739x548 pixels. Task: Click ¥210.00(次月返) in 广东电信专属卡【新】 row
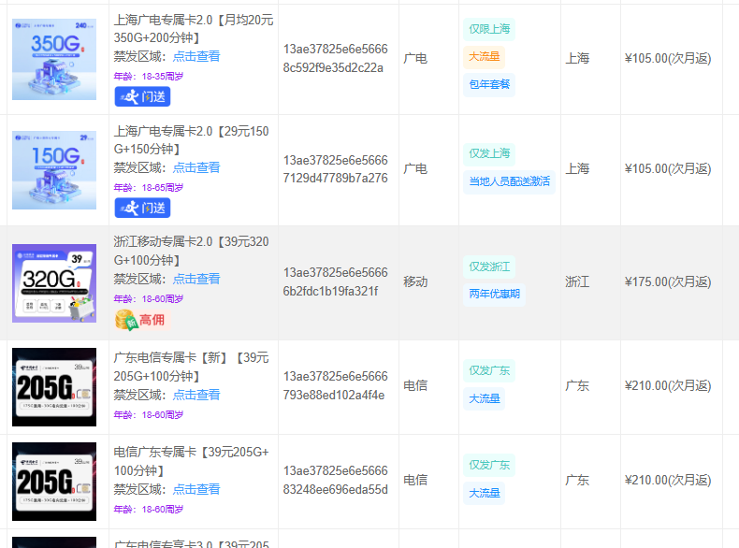pyautogui.click(x=668, y=386)
